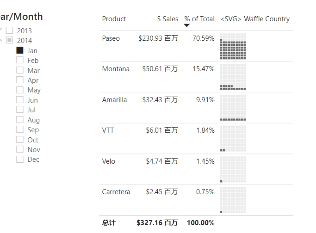
Task: Sort by the Product column header
Action: click(x=114, y=19)
